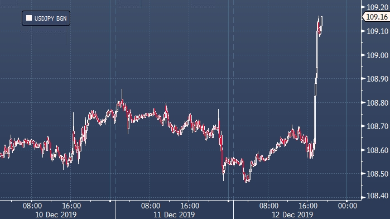Screen dimensions: 390x219
Task: Select the 108.80 price level label
Action: [x=378, y=103]
